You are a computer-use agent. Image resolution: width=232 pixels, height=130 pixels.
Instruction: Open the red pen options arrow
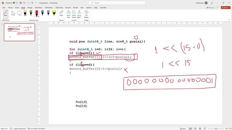(x=39, y=17)
